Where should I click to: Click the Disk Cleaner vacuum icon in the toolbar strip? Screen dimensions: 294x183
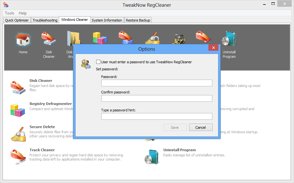click(49, 39)
